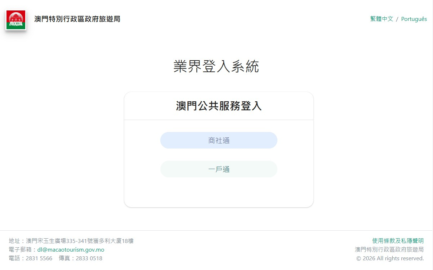The height and width of the screenshot is (270, 433).
Task: Click the 地址 label in footer
Action: click(14, 241)
